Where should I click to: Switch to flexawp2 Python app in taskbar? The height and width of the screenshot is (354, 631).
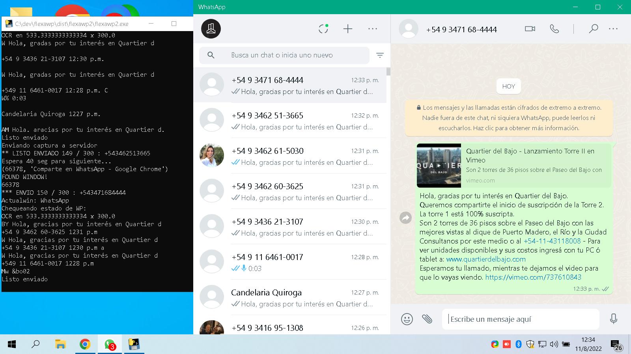point(134,345)
